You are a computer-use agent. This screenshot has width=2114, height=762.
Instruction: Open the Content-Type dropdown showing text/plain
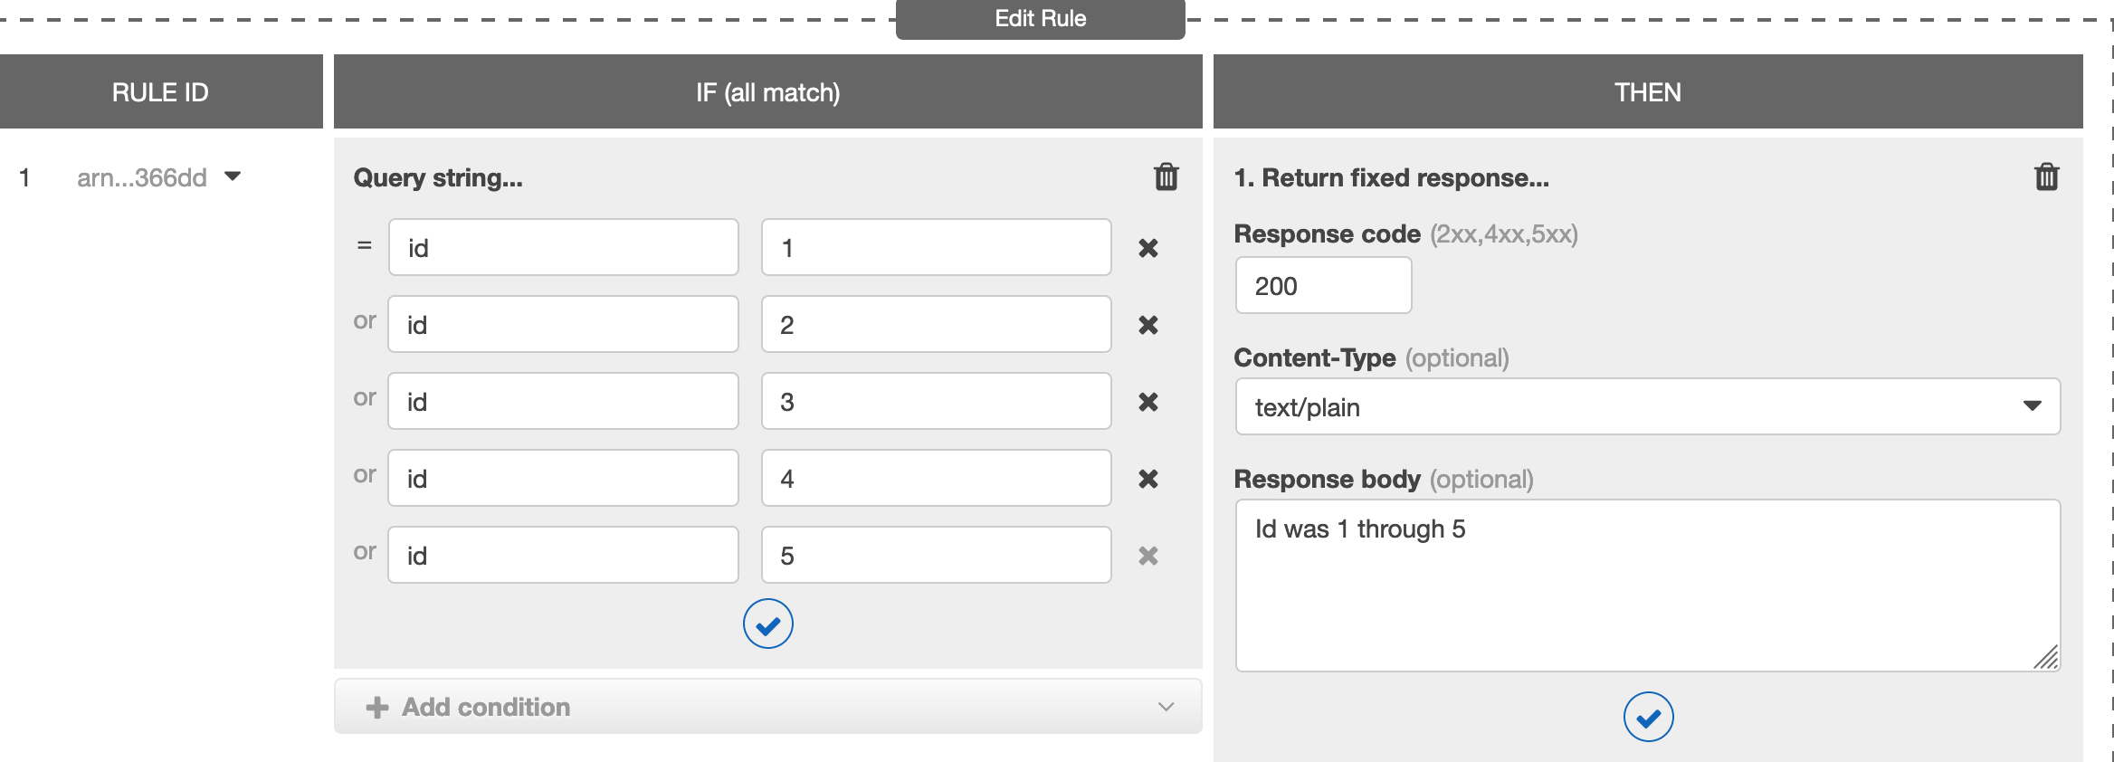tap(1647, 406)
